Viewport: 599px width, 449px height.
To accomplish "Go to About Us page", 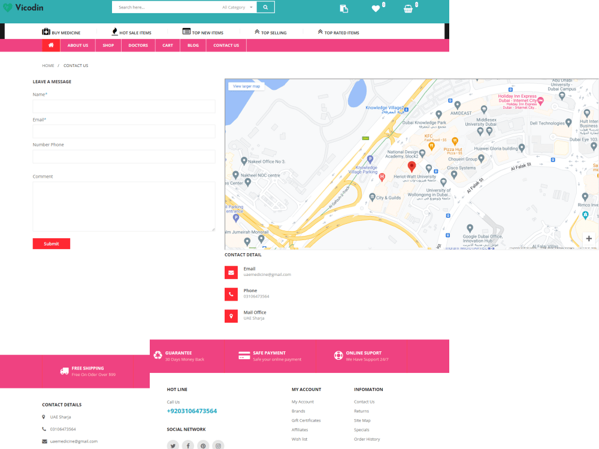I will click(78, 45).
